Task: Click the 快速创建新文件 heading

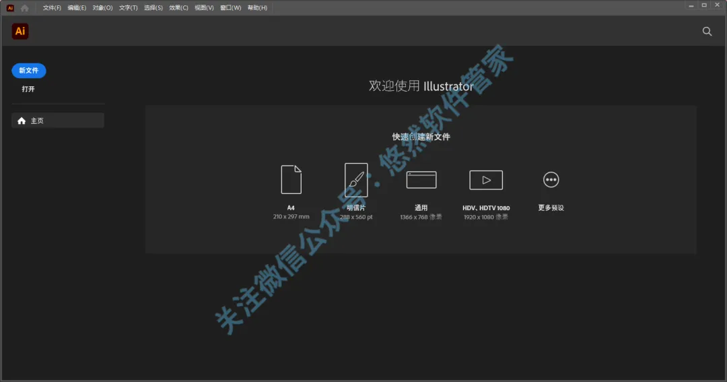Action: click(x=421, y=137)
